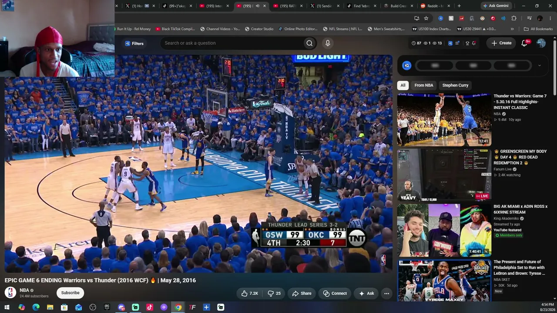Open the Creator Studio bookmark
The height and width of the screenshot is (313, 557).
[259, 29]
